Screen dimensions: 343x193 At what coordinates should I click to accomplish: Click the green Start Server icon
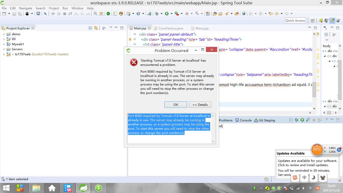point(302,120)
